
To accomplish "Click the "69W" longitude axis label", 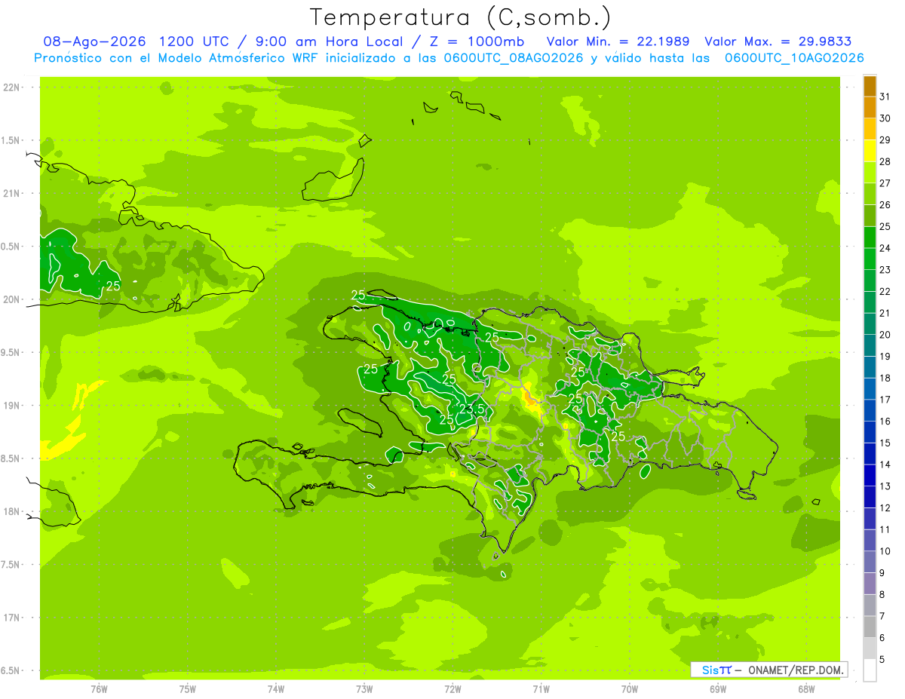I will [x=718, y=688].
